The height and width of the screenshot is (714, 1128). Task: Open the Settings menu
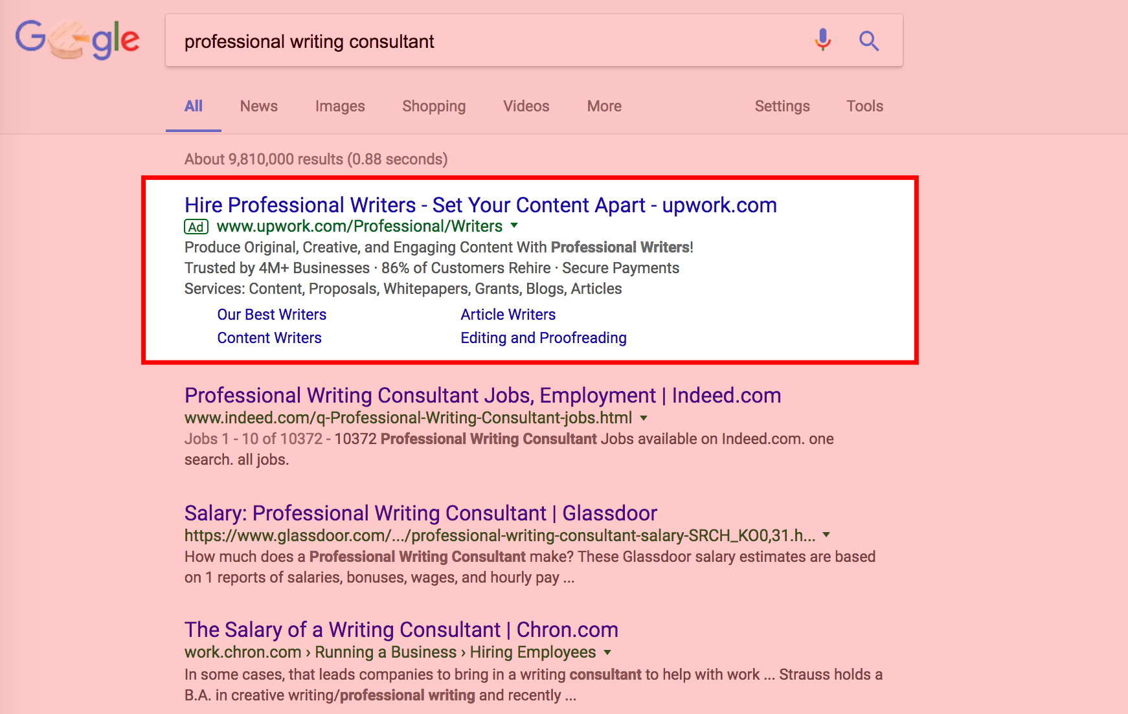(782, 106)
